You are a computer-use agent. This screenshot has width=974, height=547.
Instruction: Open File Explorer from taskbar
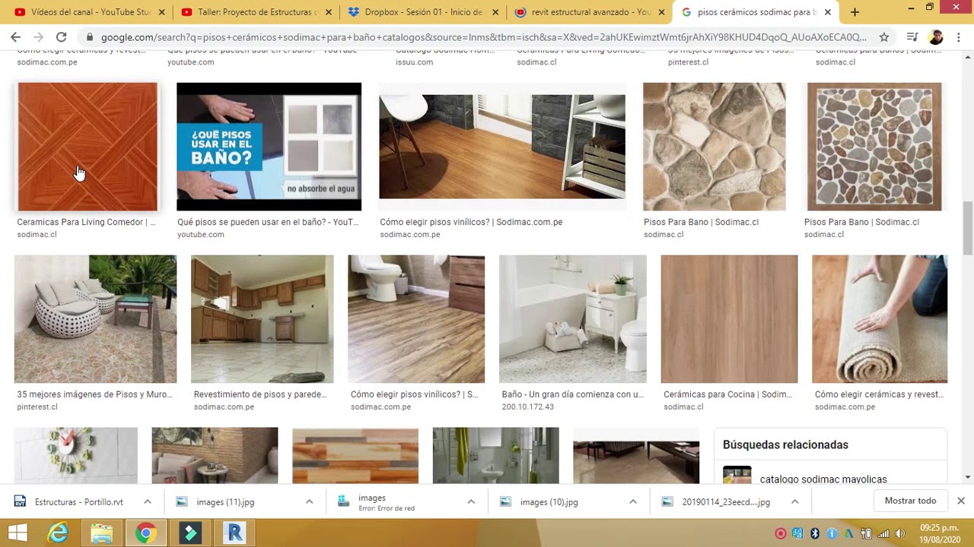tap(101, 533)
